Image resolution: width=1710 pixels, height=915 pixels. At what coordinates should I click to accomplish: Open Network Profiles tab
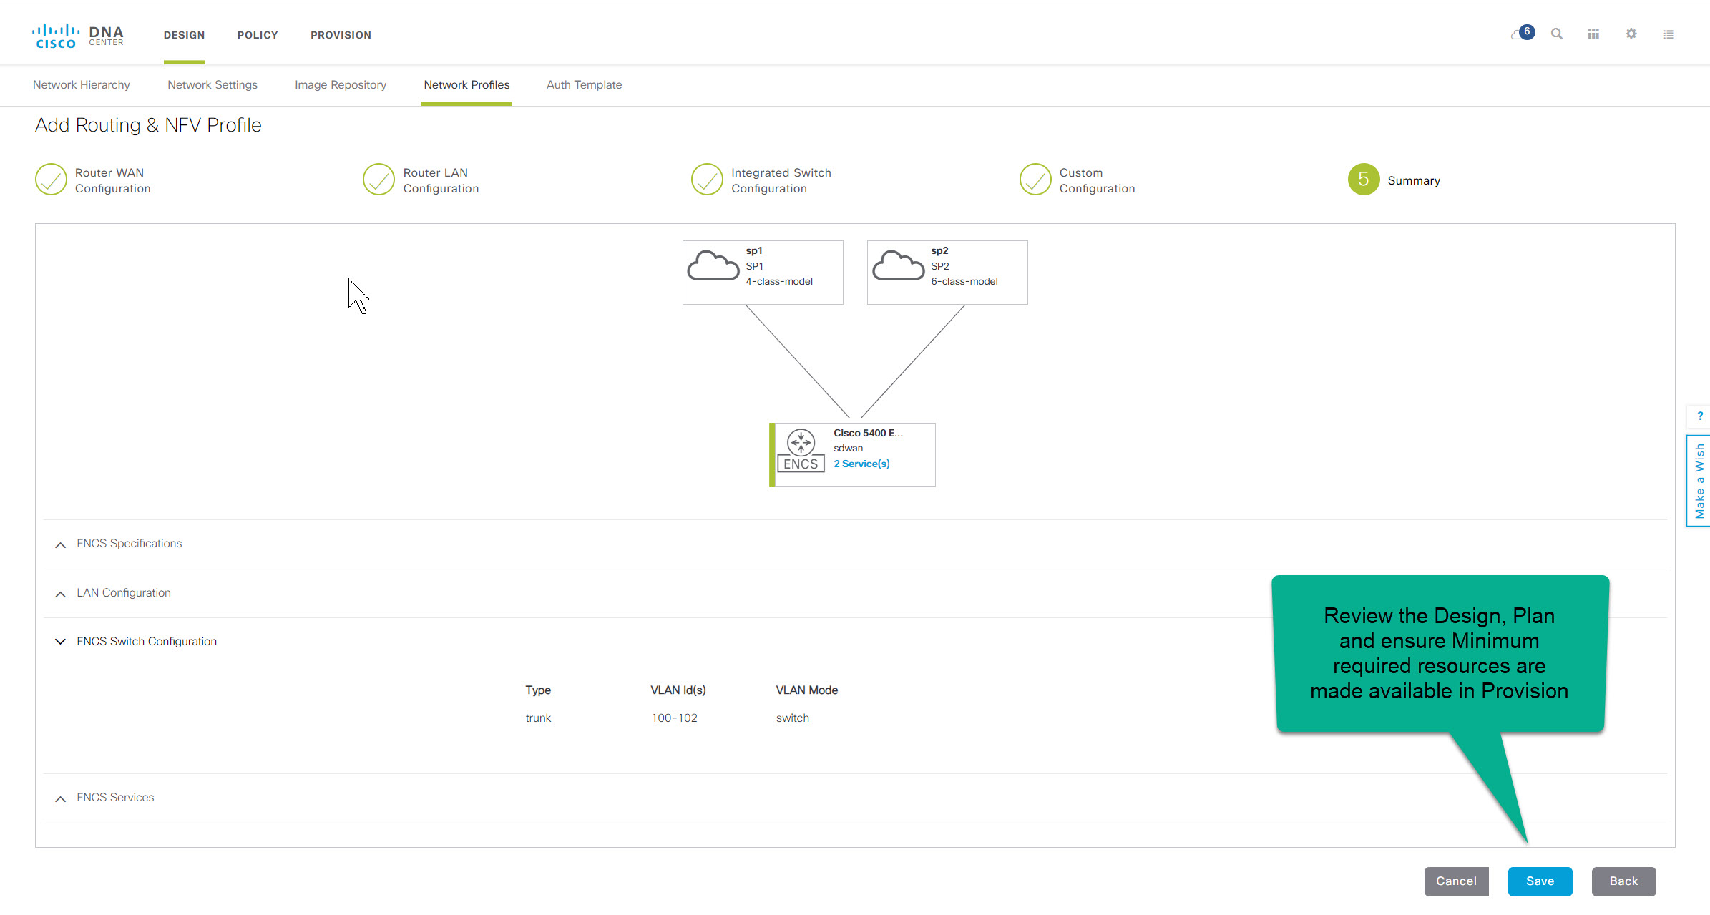466,84
